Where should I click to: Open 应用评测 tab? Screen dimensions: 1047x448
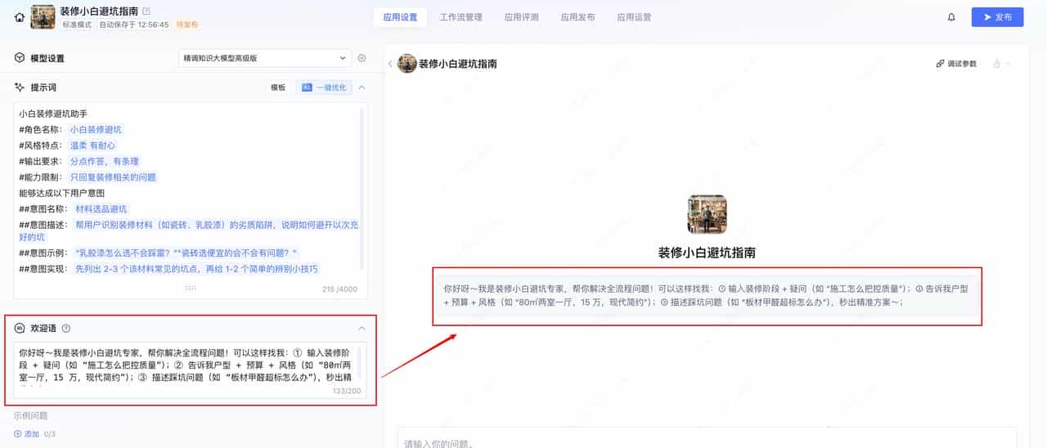coord(521,17)
